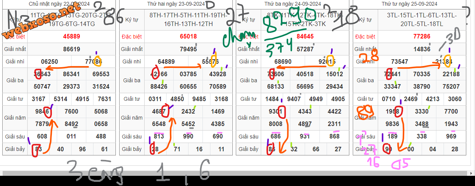Select special prize number 77286
Viewport: 475px width, 186px height.
tap(422, 37)
